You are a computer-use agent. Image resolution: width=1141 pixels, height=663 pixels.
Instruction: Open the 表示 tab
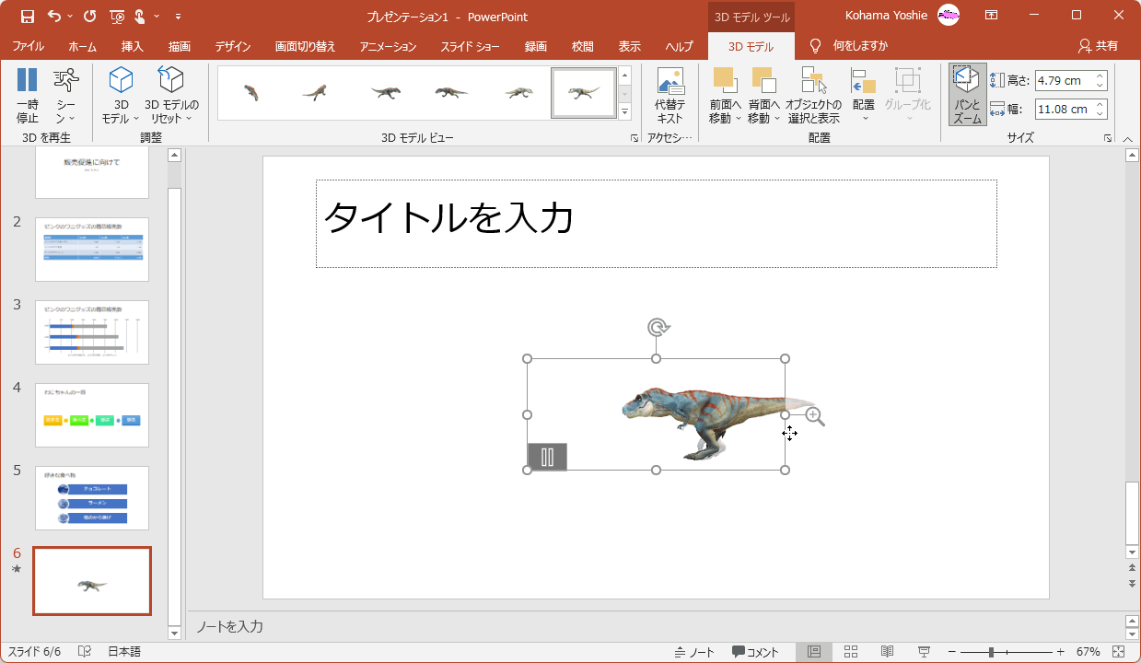coord(630,46)
